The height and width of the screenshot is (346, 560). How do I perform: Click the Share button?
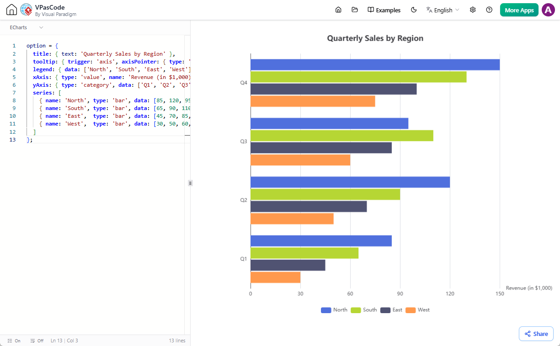pyautogui.click(x=536, y=334)
